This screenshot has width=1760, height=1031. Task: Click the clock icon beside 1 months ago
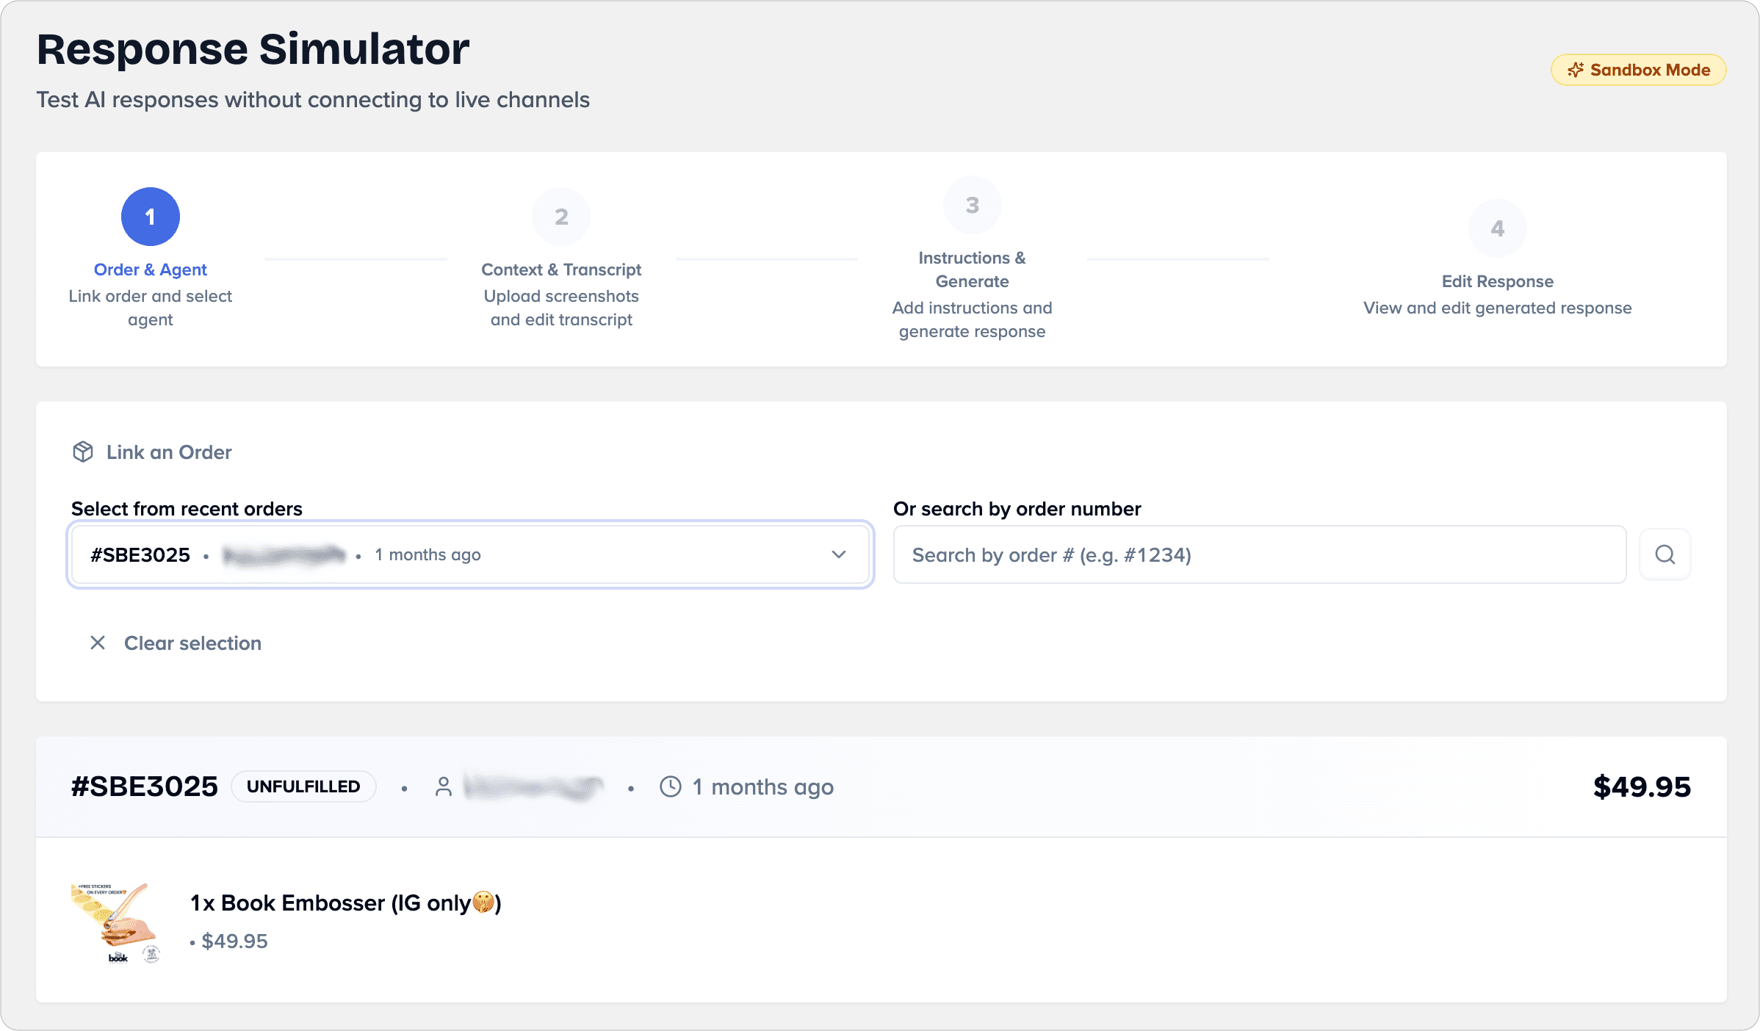(670, 786)
